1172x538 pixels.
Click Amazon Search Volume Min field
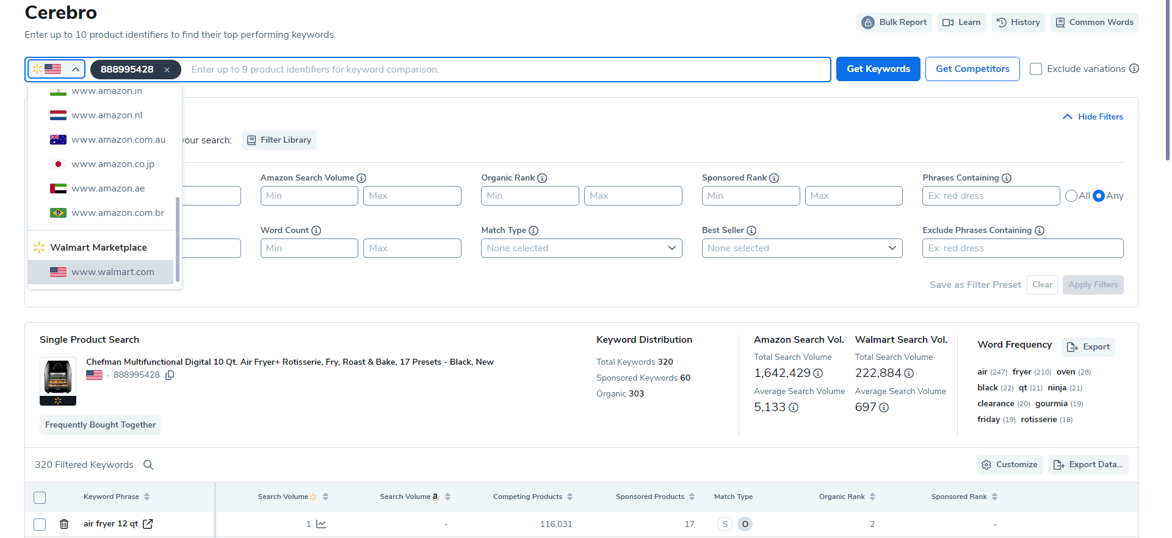point(309,196)
